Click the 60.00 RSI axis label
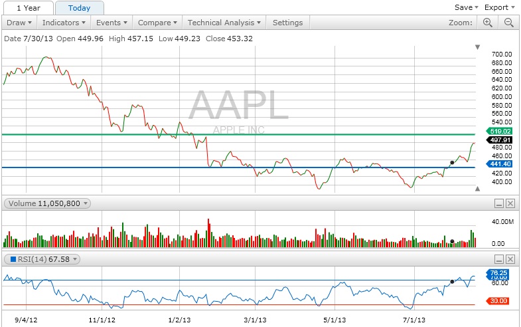 coord(500,282)
